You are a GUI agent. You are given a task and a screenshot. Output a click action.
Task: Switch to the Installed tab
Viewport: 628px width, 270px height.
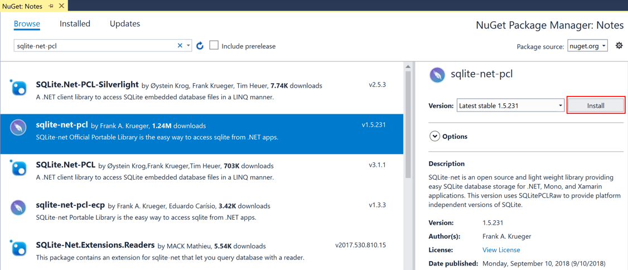[x=75, y=23]
